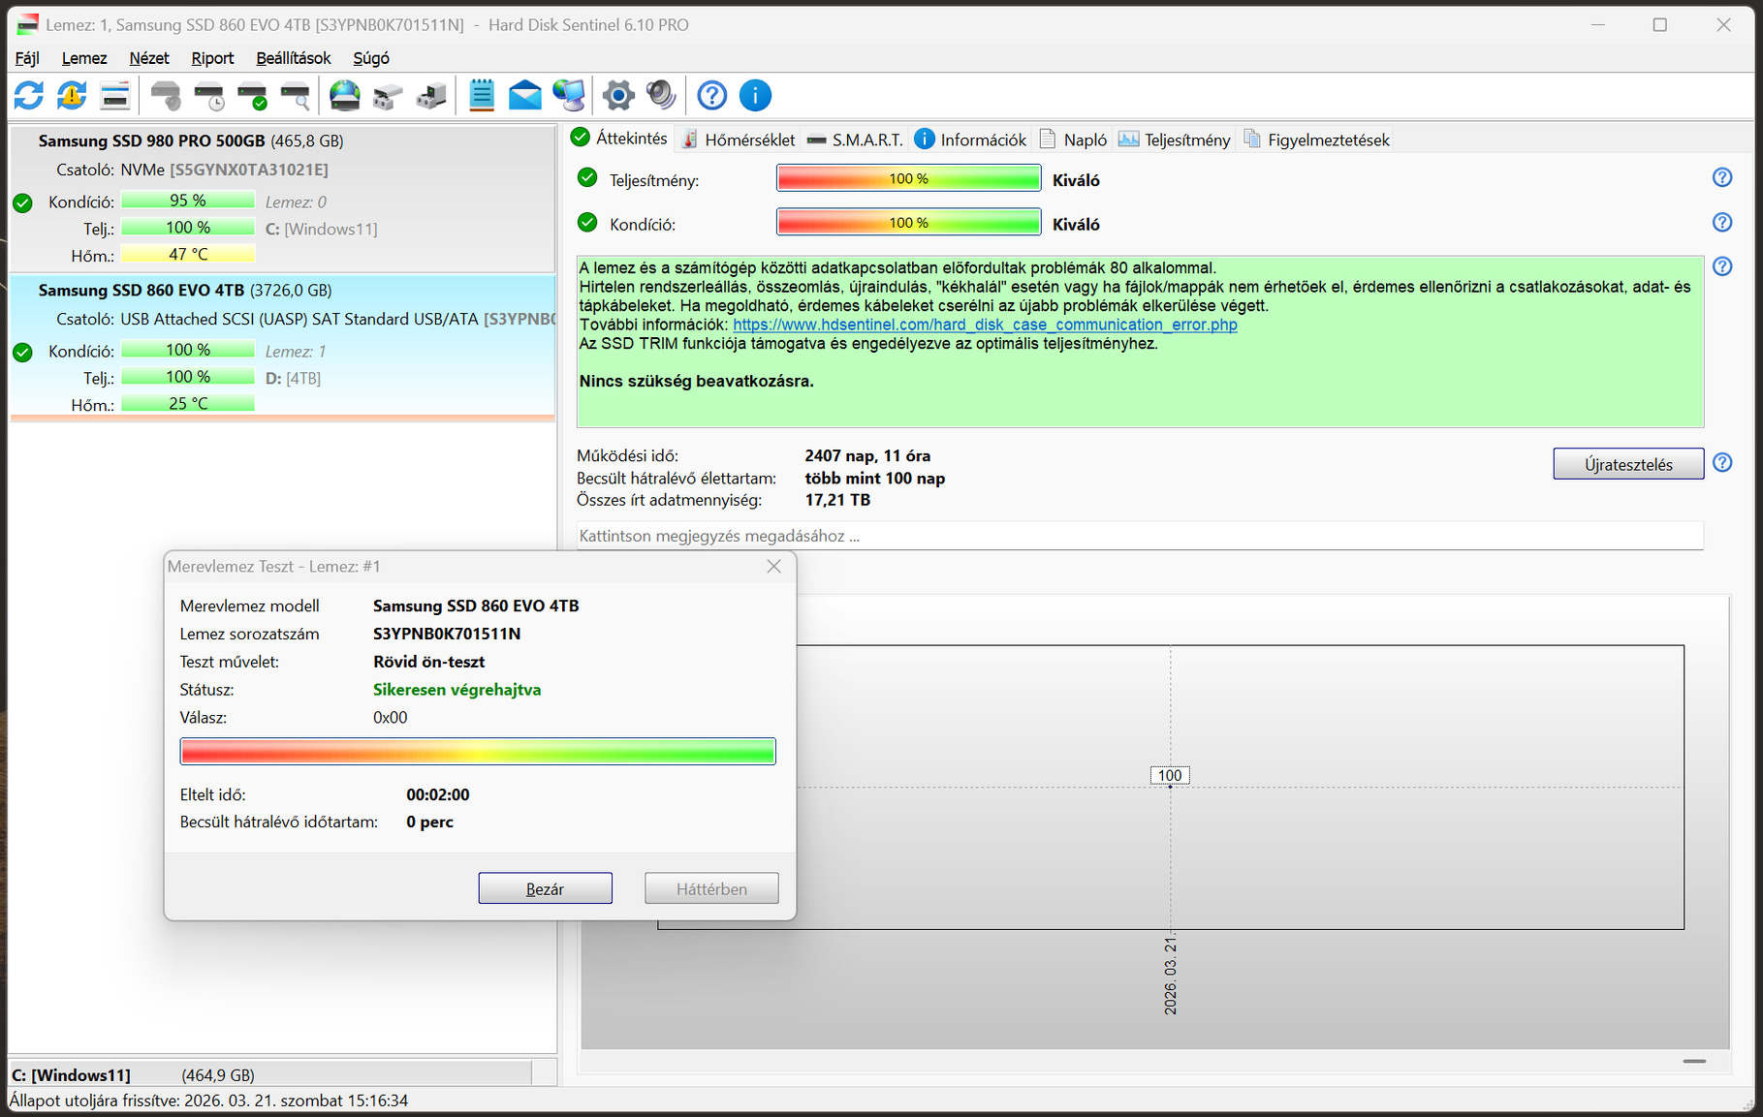
Task: Switch to the Figyelmeztetések tab
Action: [1316, 140]
